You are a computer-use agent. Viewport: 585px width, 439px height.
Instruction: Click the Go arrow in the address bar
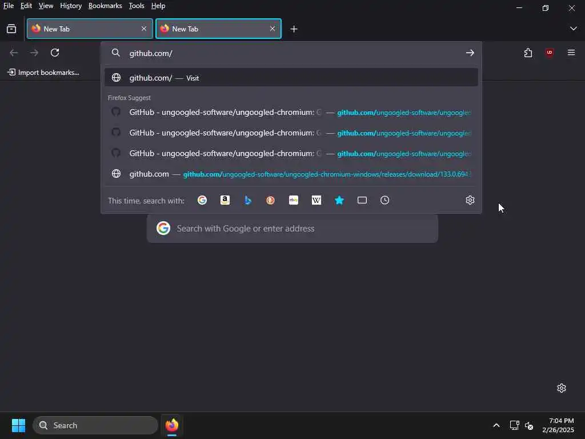point(470,53)
